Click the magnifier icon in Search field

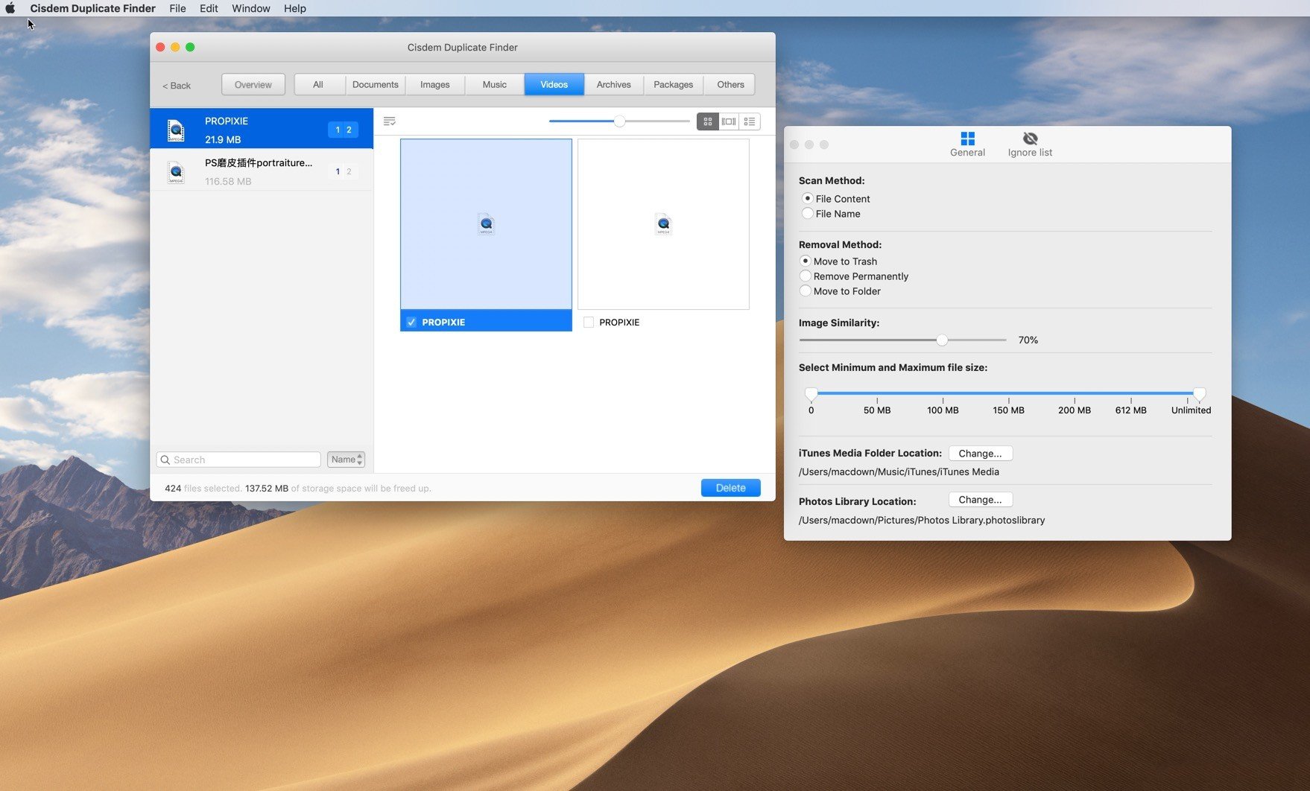165,460
